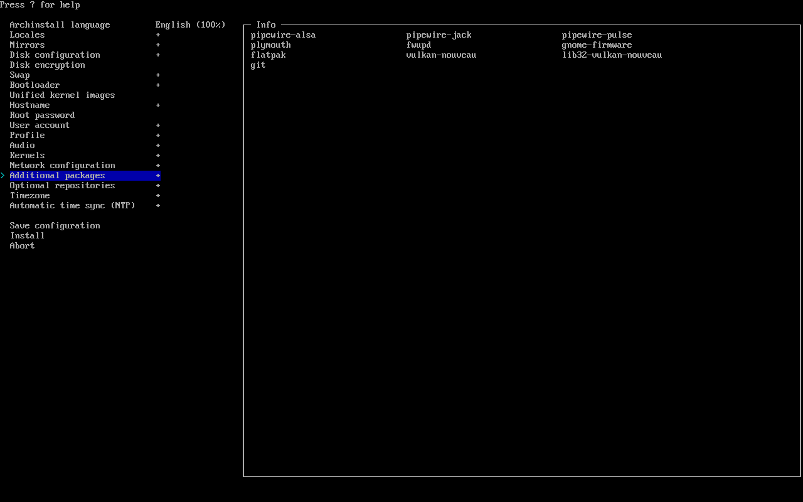
Task: Click the plus marker beside Hostname
Action: click(x=158, y=105)
